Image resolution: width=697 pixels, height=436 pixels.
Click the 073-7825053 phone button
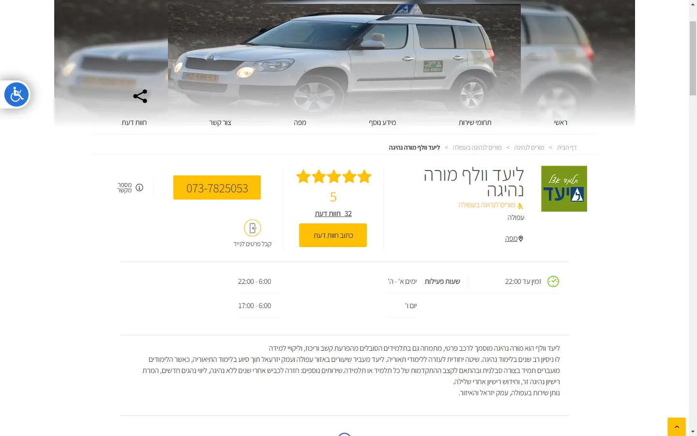(x=217, y=187)
